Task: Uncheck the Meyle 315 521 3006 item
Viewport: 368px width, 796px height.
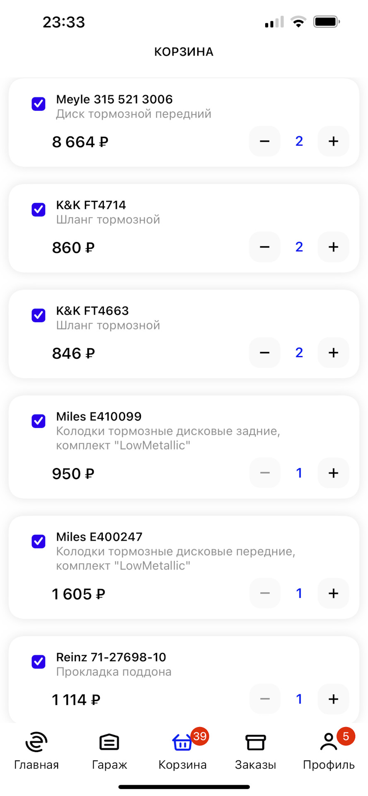Action: (39, 104)
